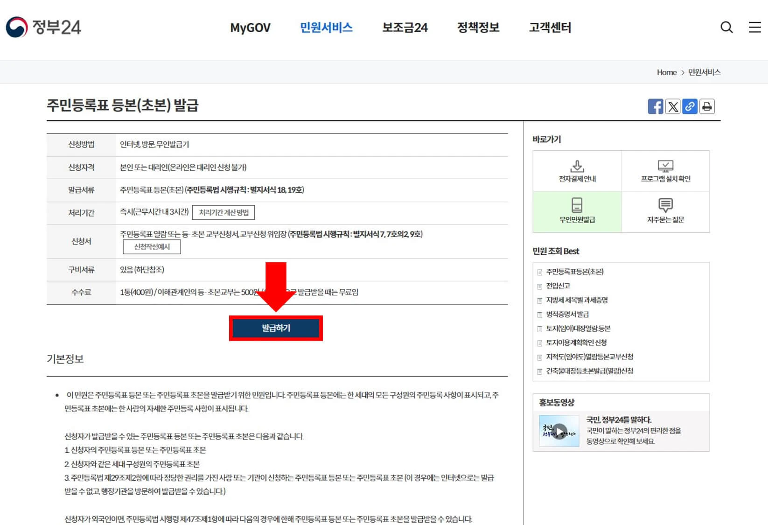Copy the page link icon
768x525 pixels.
(690, 106)
